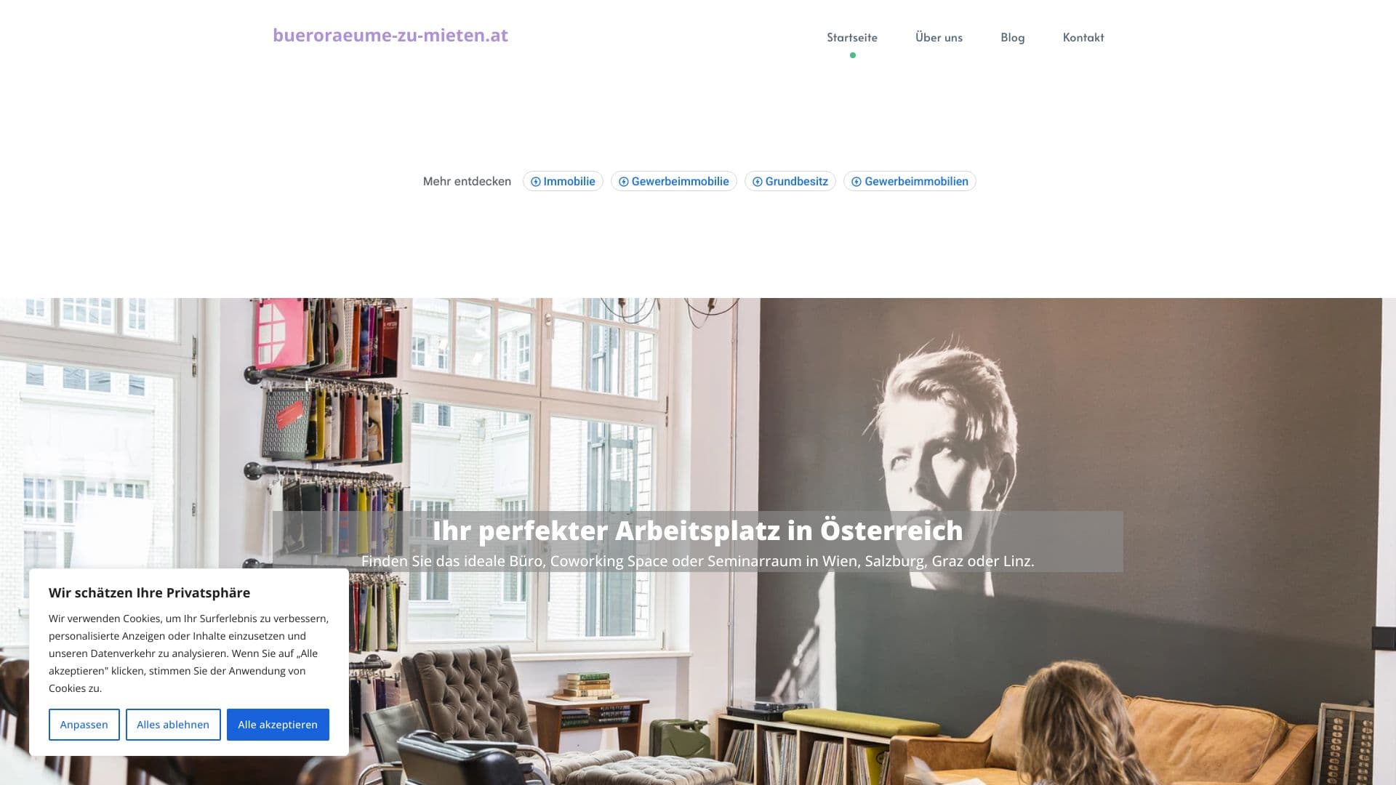
Task: Open the Gewerbeimmobilien topic chip
Action: [910, 182]
